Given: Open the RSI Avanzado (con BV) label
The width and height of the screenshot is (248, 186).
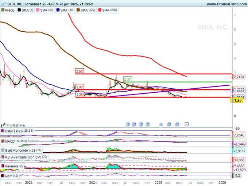Looking at the screenshot, I should (26, 157).
